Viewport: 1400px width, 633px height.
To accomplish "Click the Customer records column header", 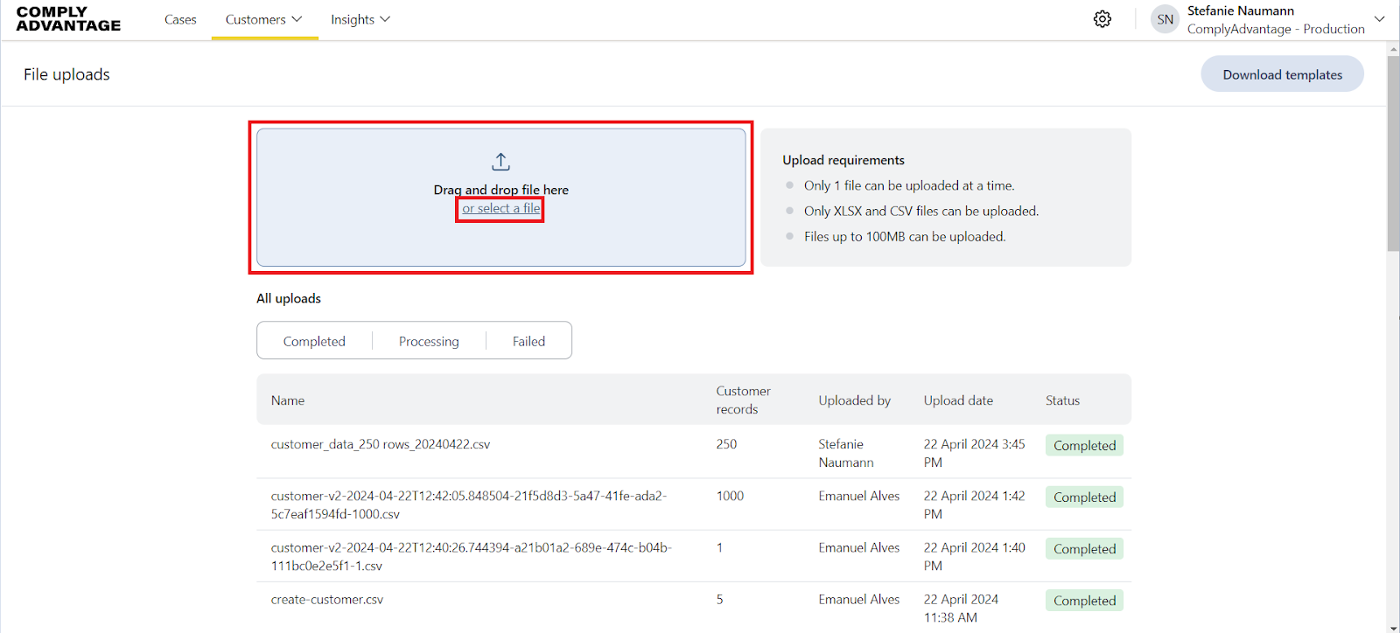I will point(744,400).
